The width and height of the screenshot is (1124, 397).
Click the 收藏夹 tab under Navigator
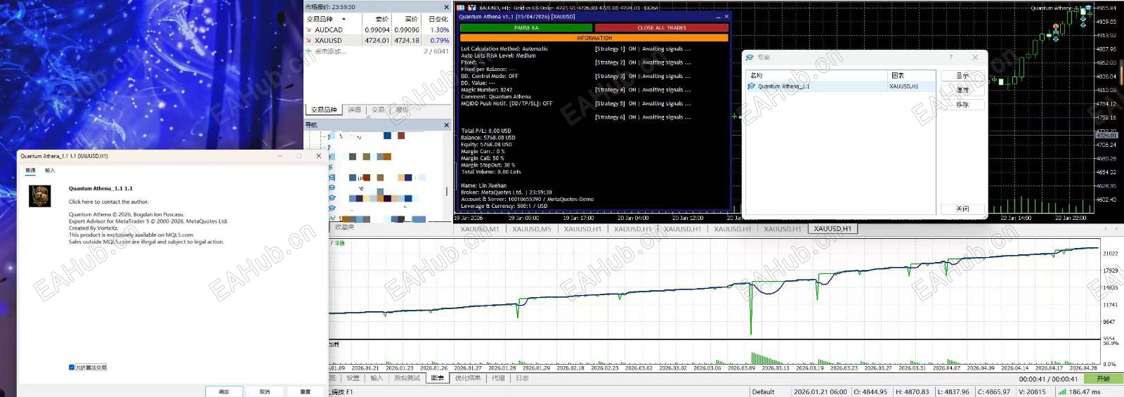[x=344, y=227]
